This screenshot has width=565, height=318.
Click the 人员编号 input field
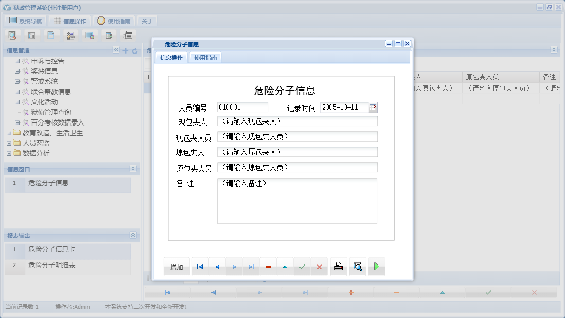point(242,107)
